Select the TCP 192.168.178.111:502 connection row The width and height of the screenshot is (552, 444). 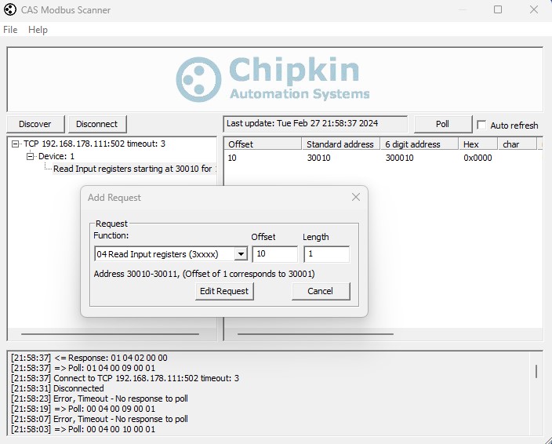click(94, 144)
